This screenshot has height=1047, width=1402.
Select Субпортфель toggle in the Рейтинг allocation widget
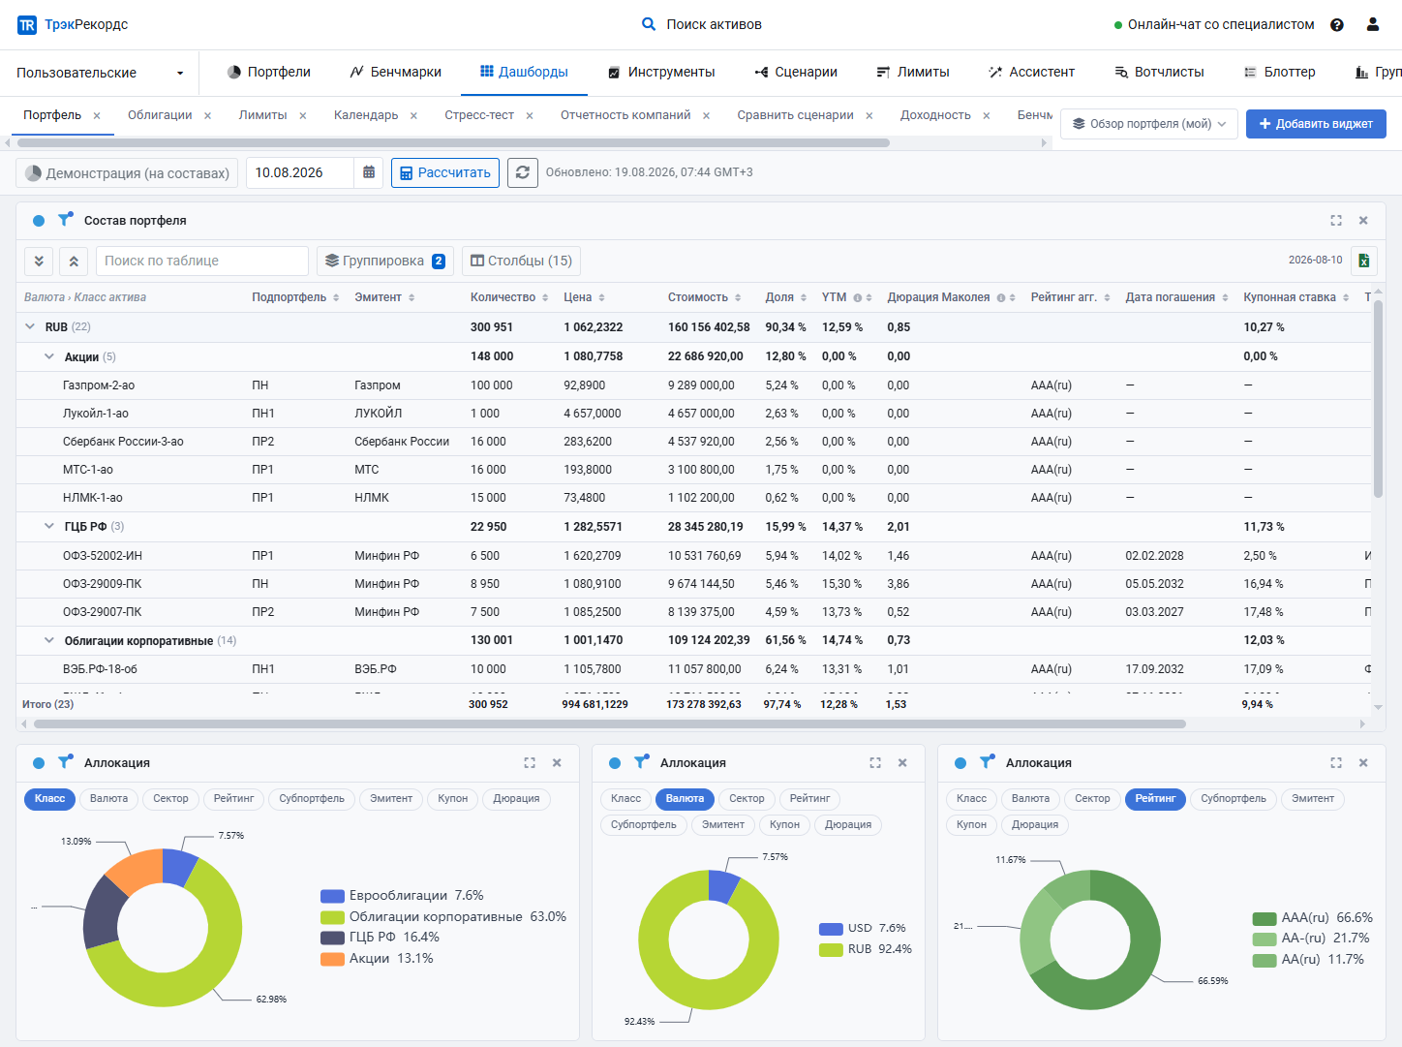click(x=1234, y=799)
